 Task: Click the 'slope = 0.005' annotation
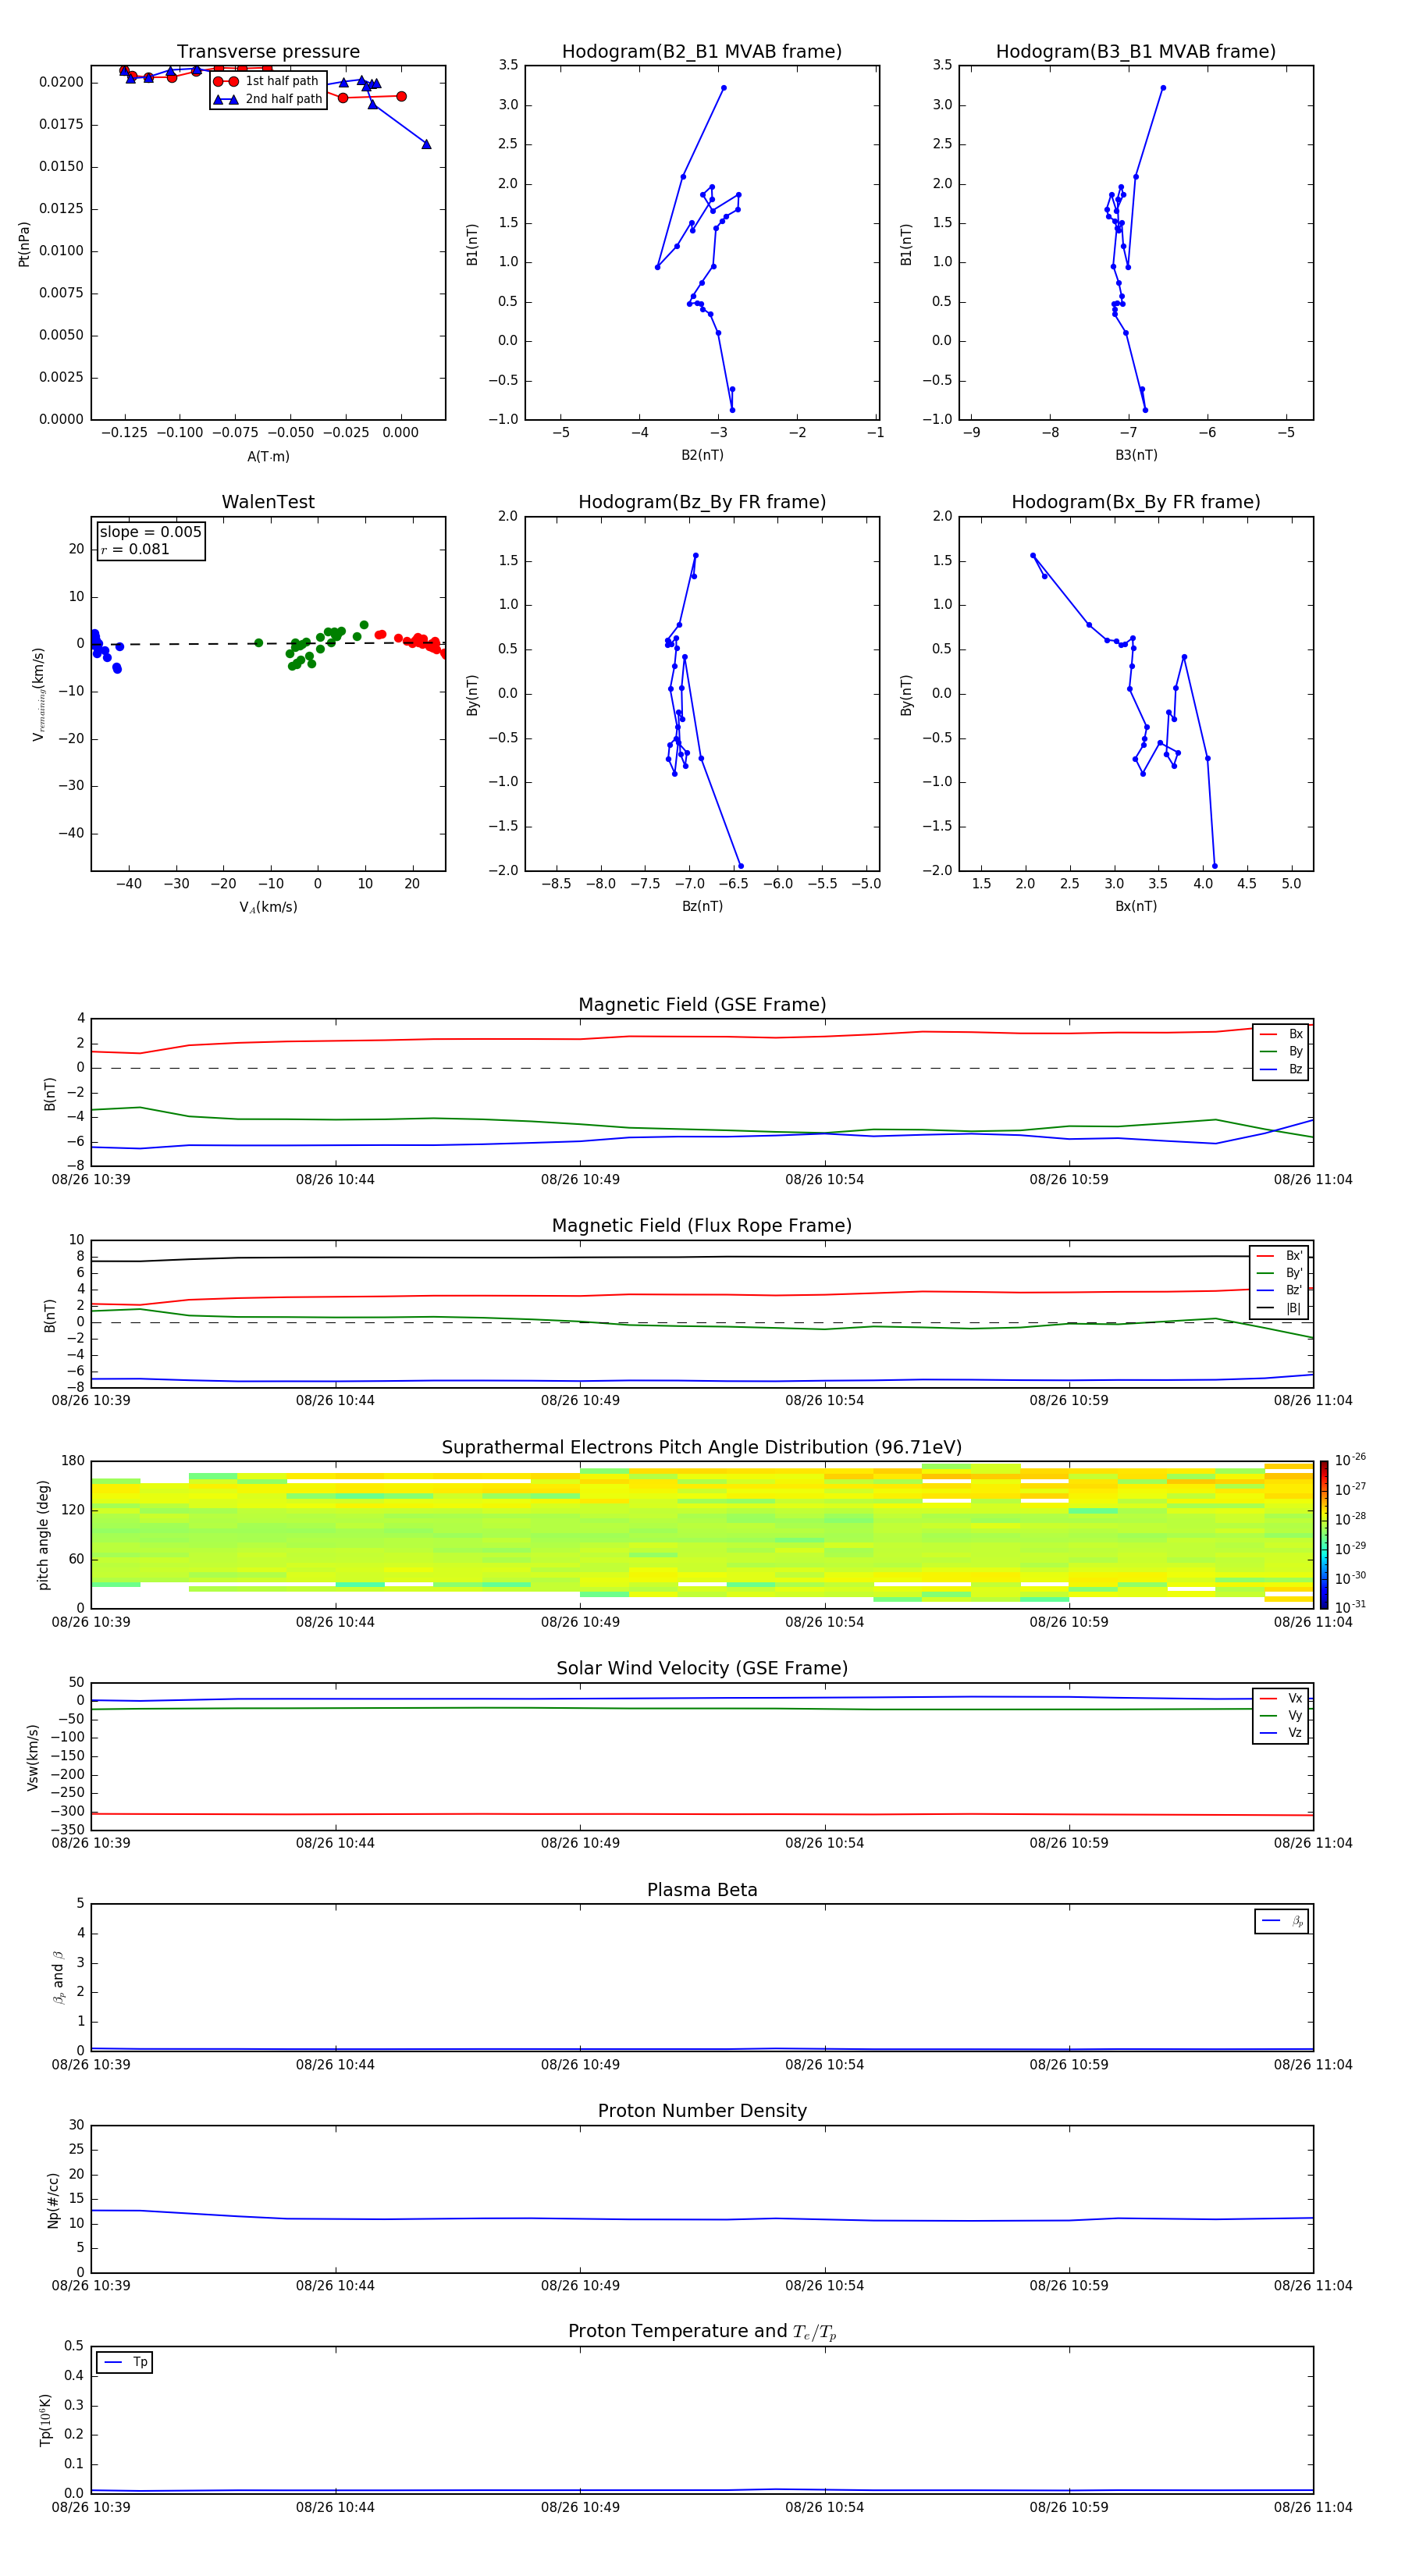[x=150, y=532]
